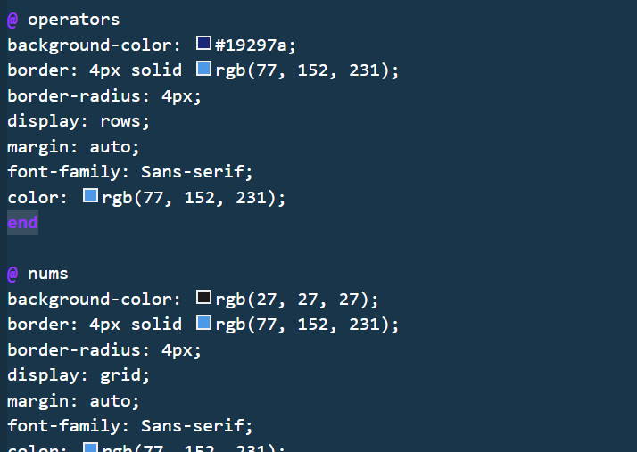637x452 pixels.
Task: Click the rgb(27, 27, 27) value text
Action: [297, 299]
